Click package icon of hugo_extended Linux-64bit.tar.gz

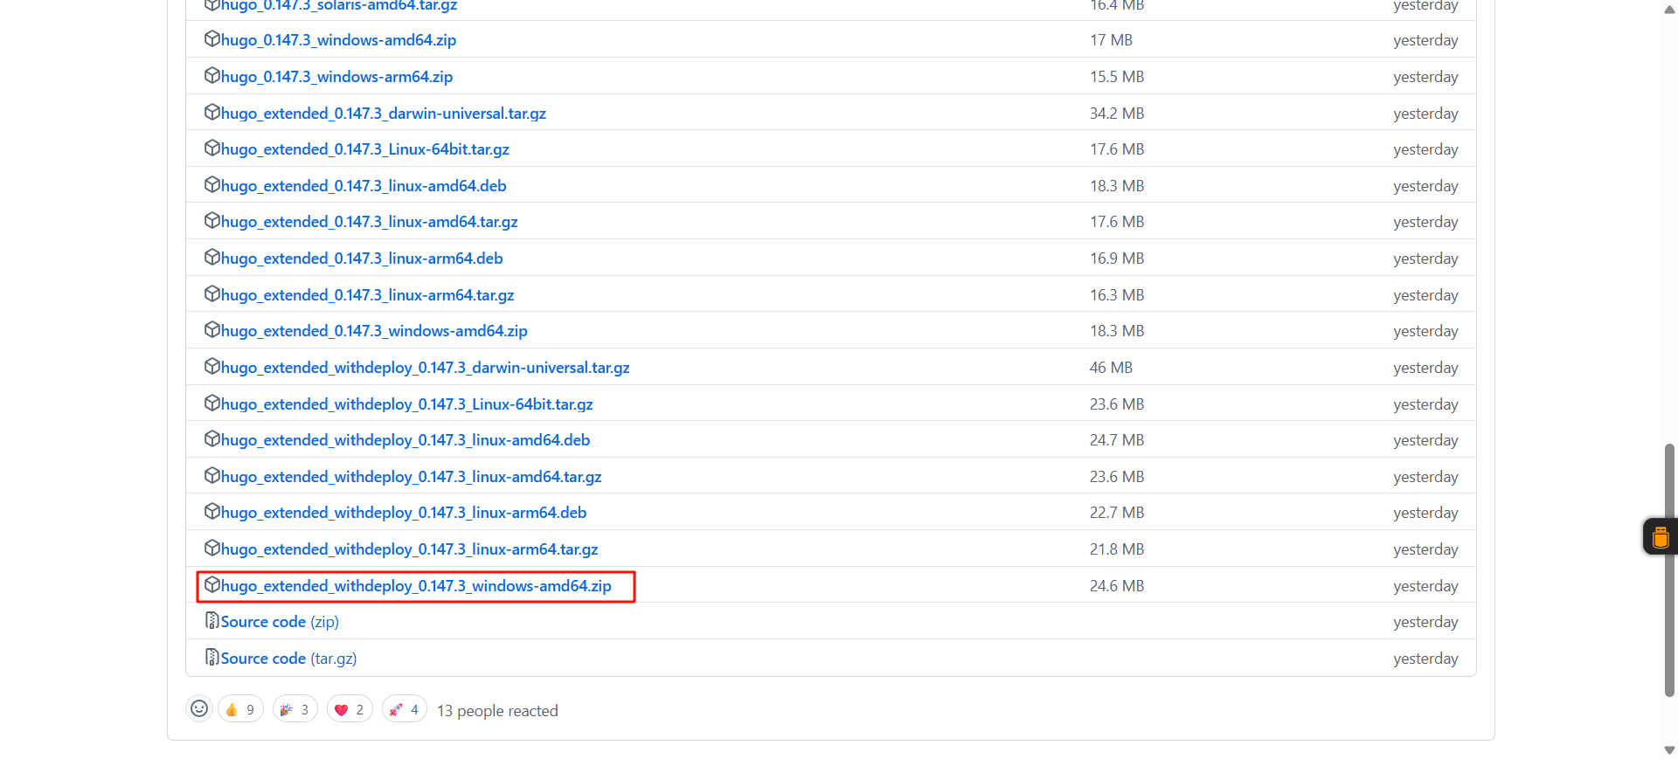(x=211, y=148)
